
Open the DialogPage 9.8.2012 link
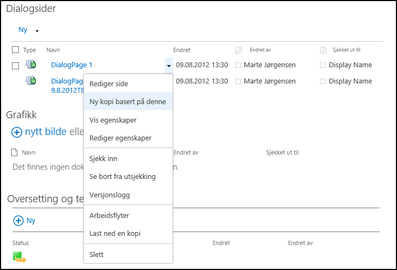click(x=67, y=86)
